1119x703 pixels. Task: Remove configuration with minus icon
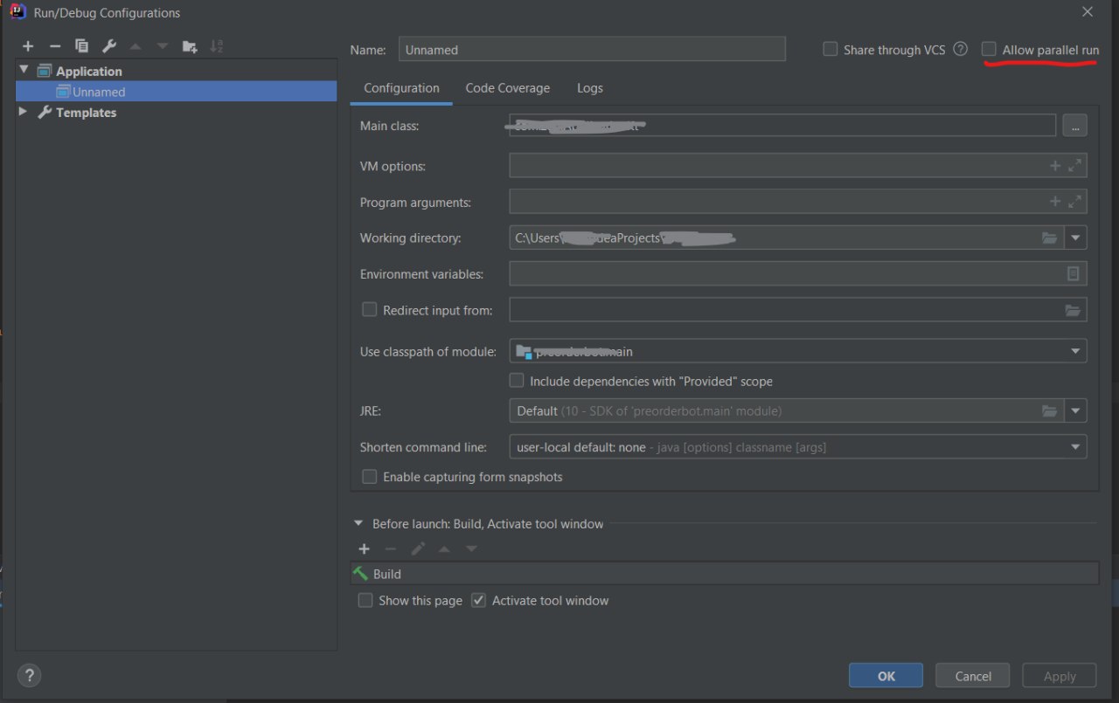(55, 46)
